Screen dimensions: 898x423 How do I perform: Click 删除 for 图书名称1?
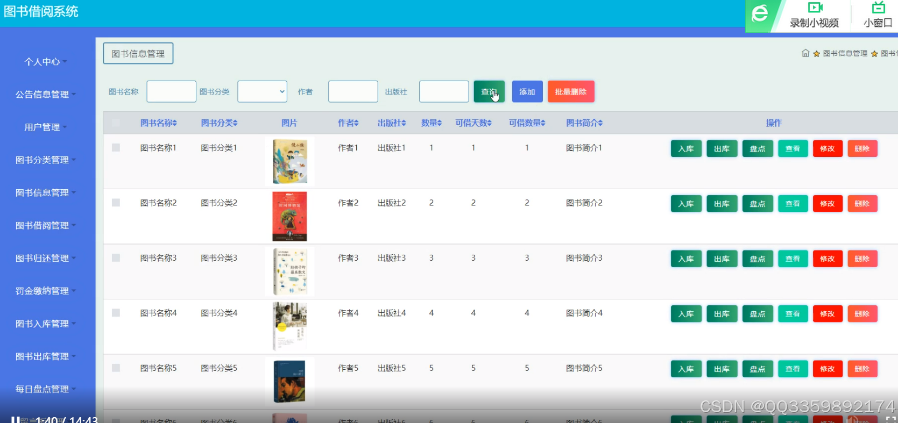(x=862, y=148)
